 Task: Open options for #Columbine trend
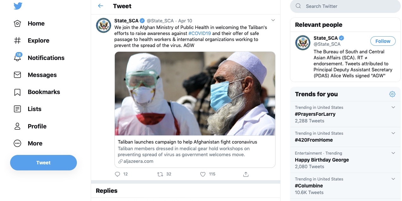coord(393,179)
